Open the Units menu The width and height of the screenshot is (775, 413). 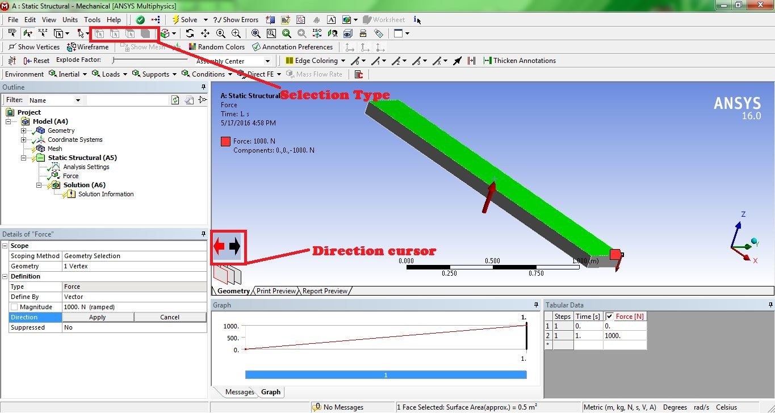(x=70, y=19)
